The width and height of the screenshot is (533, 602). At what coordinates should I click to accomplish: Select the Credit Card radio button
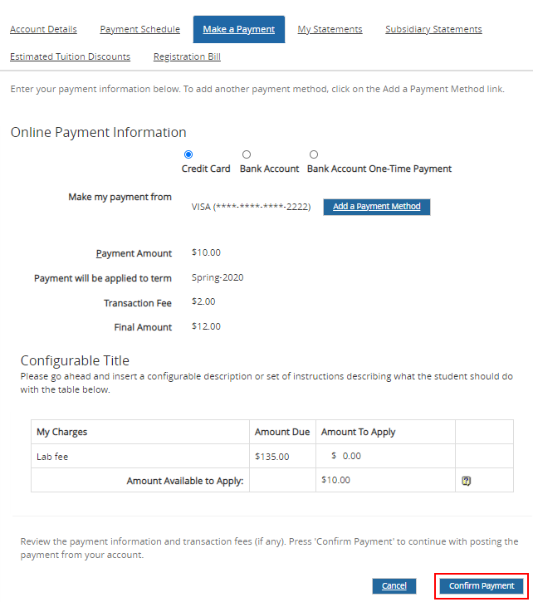[x=188, y=154]
